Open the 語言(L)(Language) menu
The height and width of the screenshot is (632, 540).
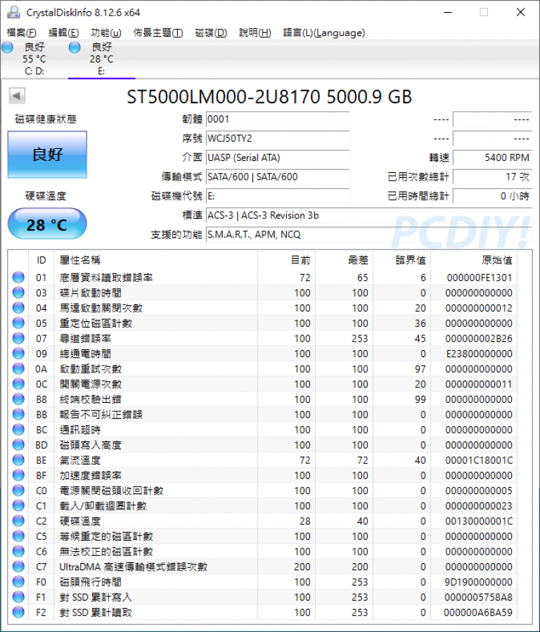click(324, 32)
